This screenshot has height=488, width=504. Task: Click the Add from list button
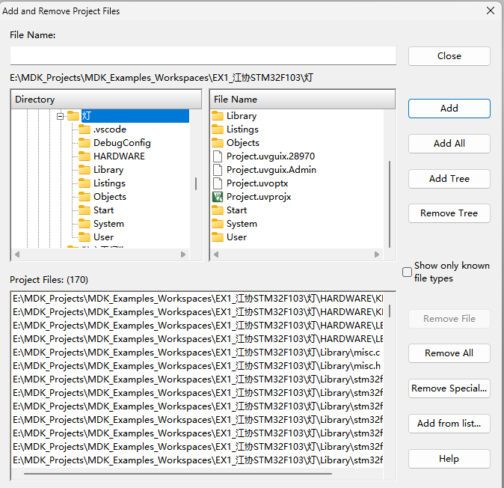tap(449, 424)
